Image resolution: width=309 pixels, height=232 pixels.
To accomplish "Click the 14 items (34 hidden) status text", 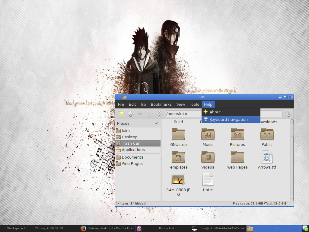I will [x=131, y=203].
